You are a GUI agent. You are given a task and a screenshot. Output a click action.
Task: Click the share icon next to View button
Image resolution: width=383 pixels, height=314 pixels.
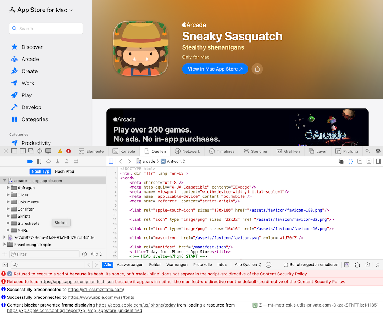(257, 69)
